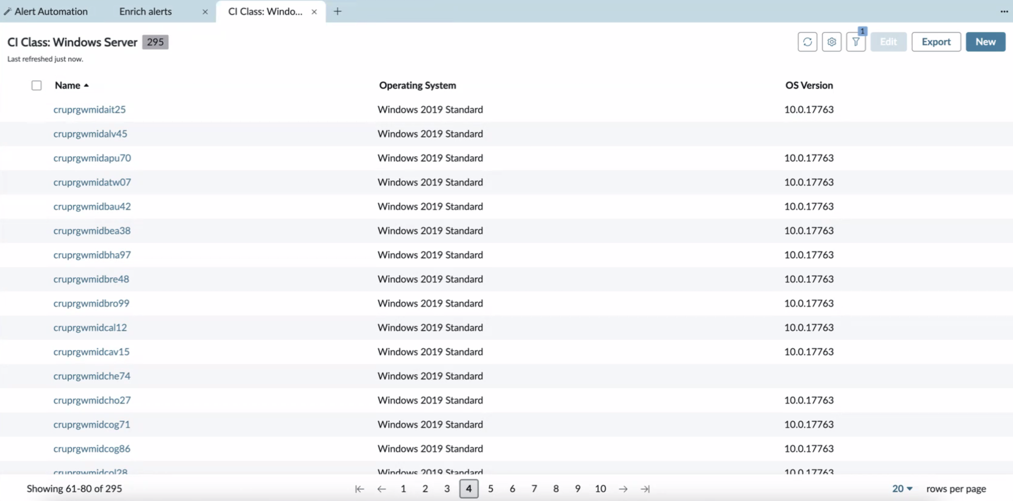Open record cruprgwmidbea38
Image resolution: width=1013 pixels, height=501 pixels.
pyautogui.click(x=92, y=231)
